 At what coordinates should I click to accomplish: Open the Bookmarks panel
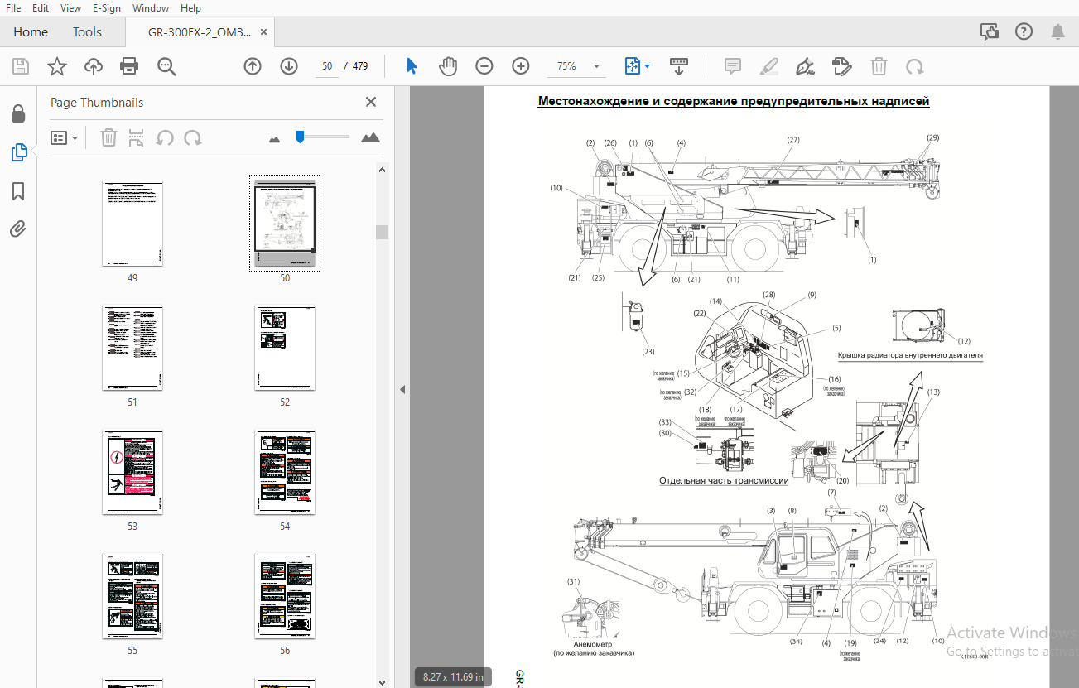point(18,192)
